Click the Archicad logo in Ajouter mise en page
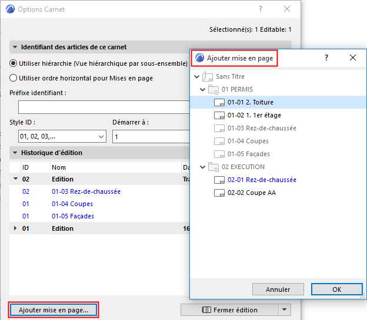367x320 pixels. click(199, 58)
